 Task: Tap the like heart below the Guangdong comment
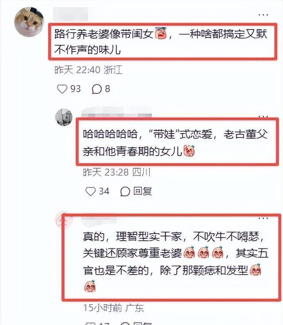tap(90, 324)
